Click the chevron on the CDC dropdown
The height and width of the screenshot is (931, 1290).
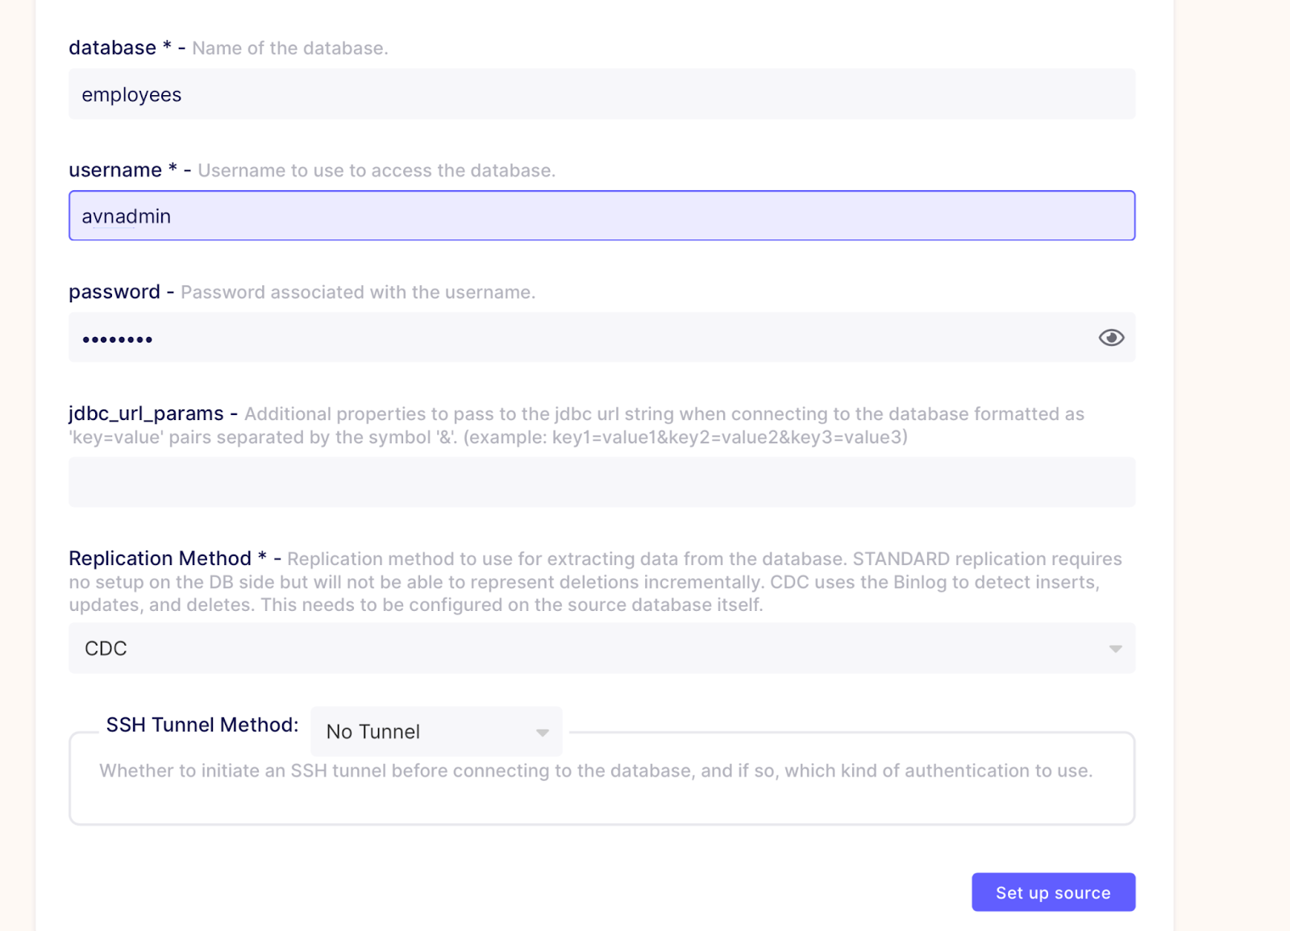[1115, 647]
